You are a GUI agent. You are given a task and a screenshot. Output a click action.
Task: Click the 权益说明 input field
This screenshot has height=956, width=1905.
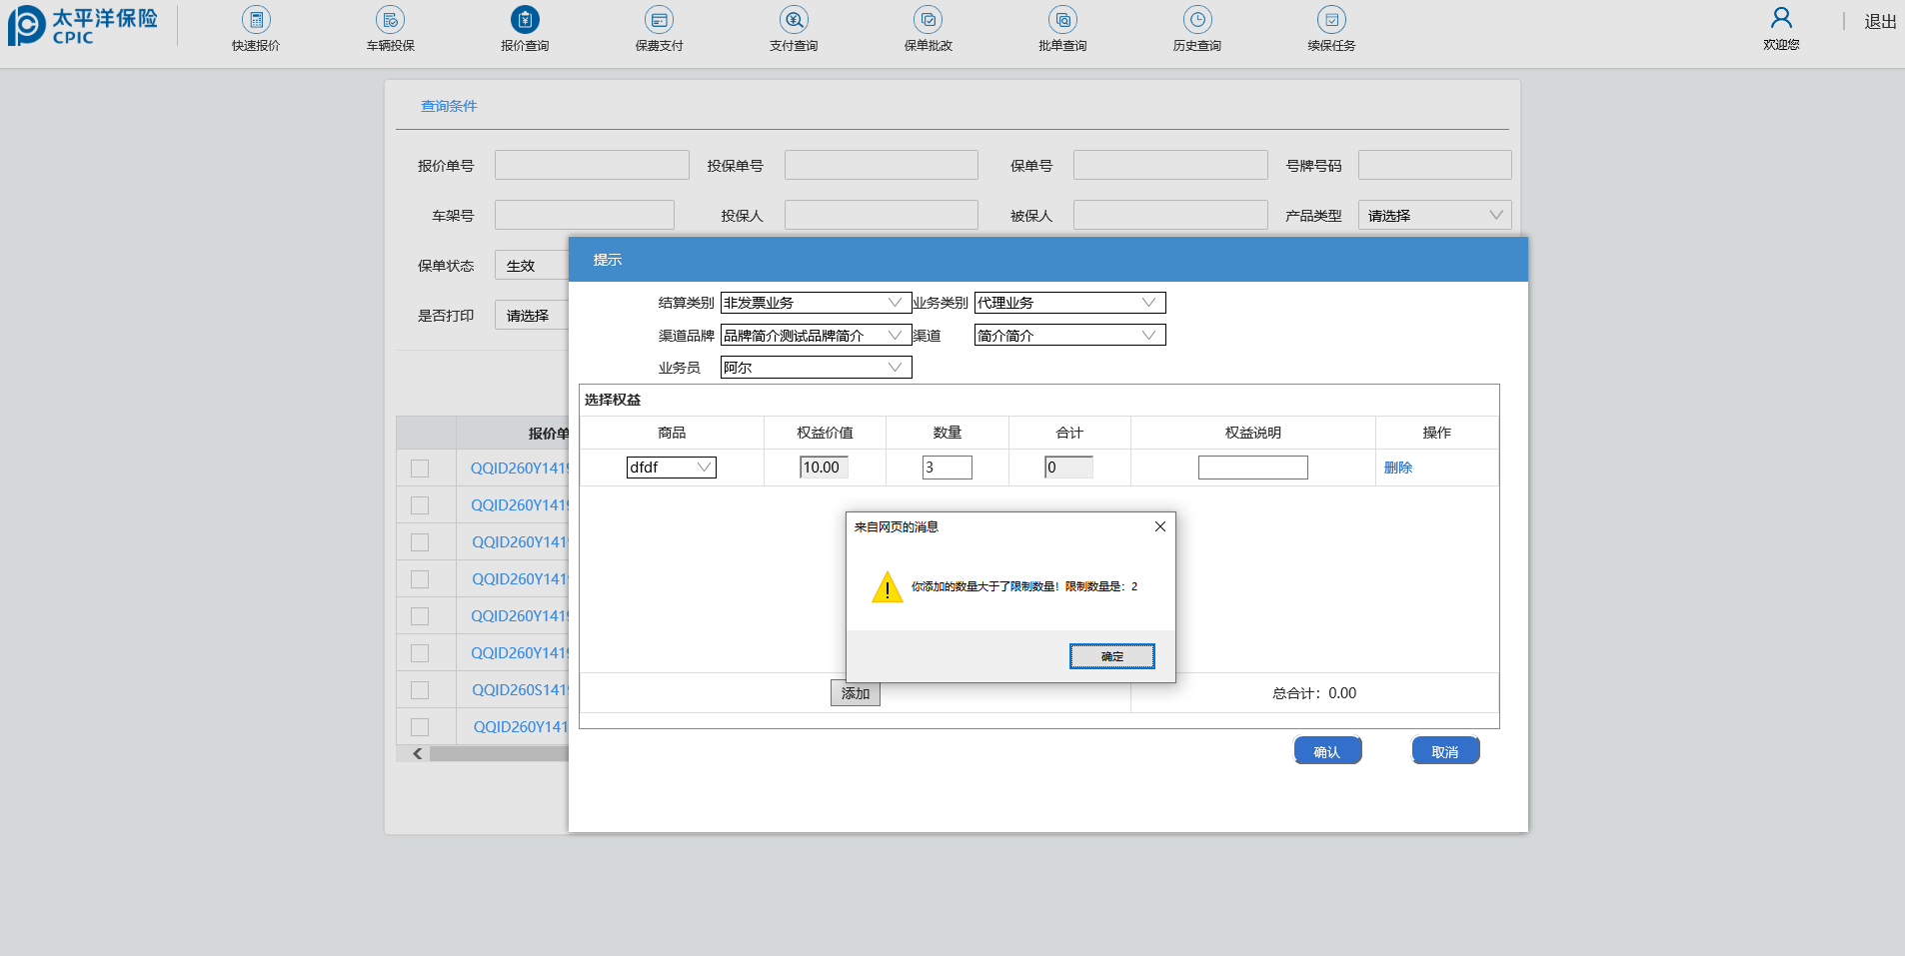point(1252,468)
